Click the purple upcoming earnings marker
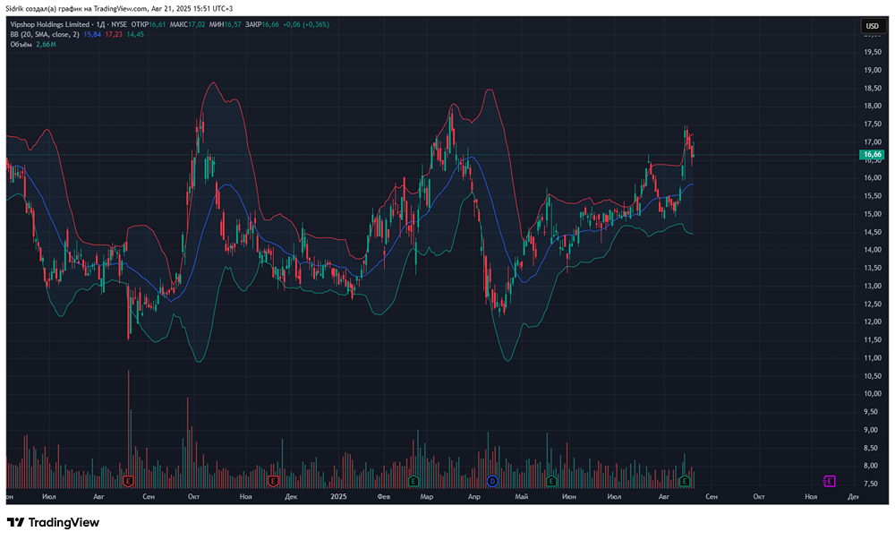895x540 pixels. [830, 481]
